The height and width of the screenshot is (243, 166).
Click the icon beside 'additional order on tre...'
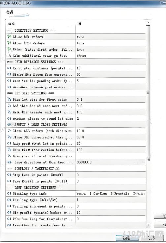[x=10, y=56]
